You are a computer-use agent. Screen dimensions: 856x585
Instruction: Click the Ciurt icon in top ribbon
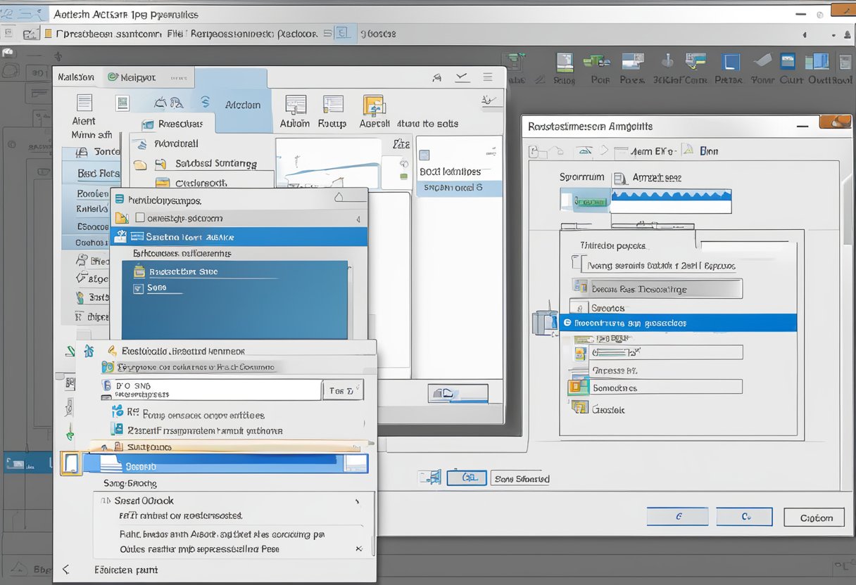pyautogui.click(x=788, y=63)
